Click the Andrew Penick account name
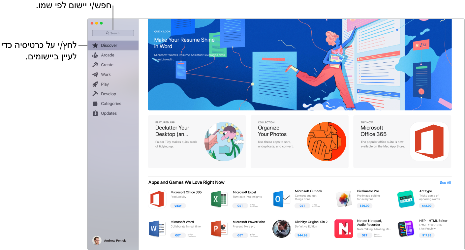The height and width of the screenshot is (250, 465). pos(115,241)
